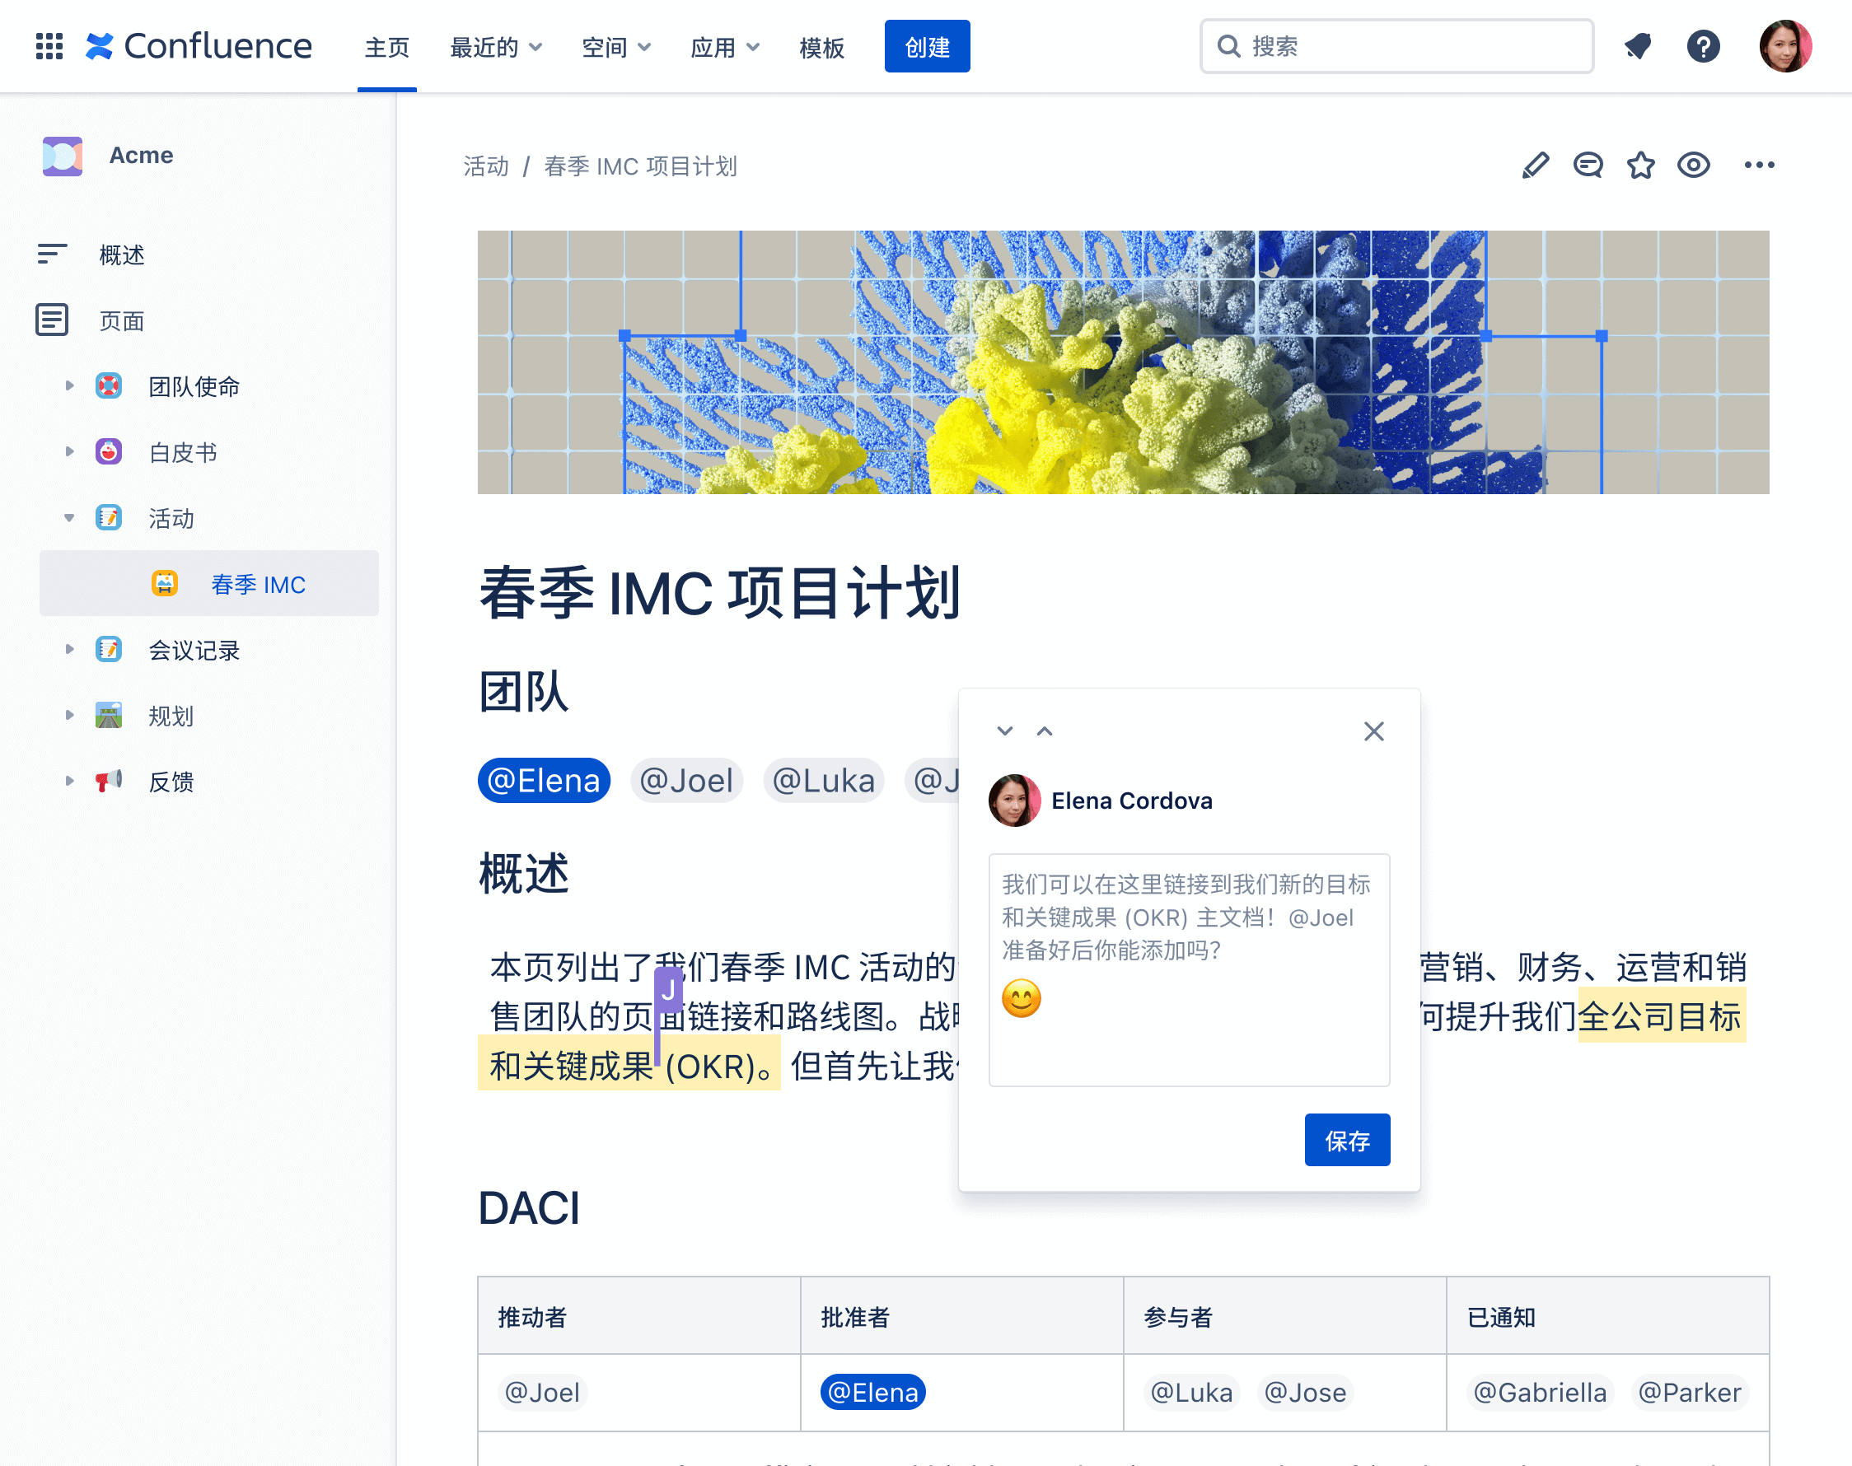Select 页面 in the sidebar
Screen dimensions: 1852x1466
coord(121,321)
